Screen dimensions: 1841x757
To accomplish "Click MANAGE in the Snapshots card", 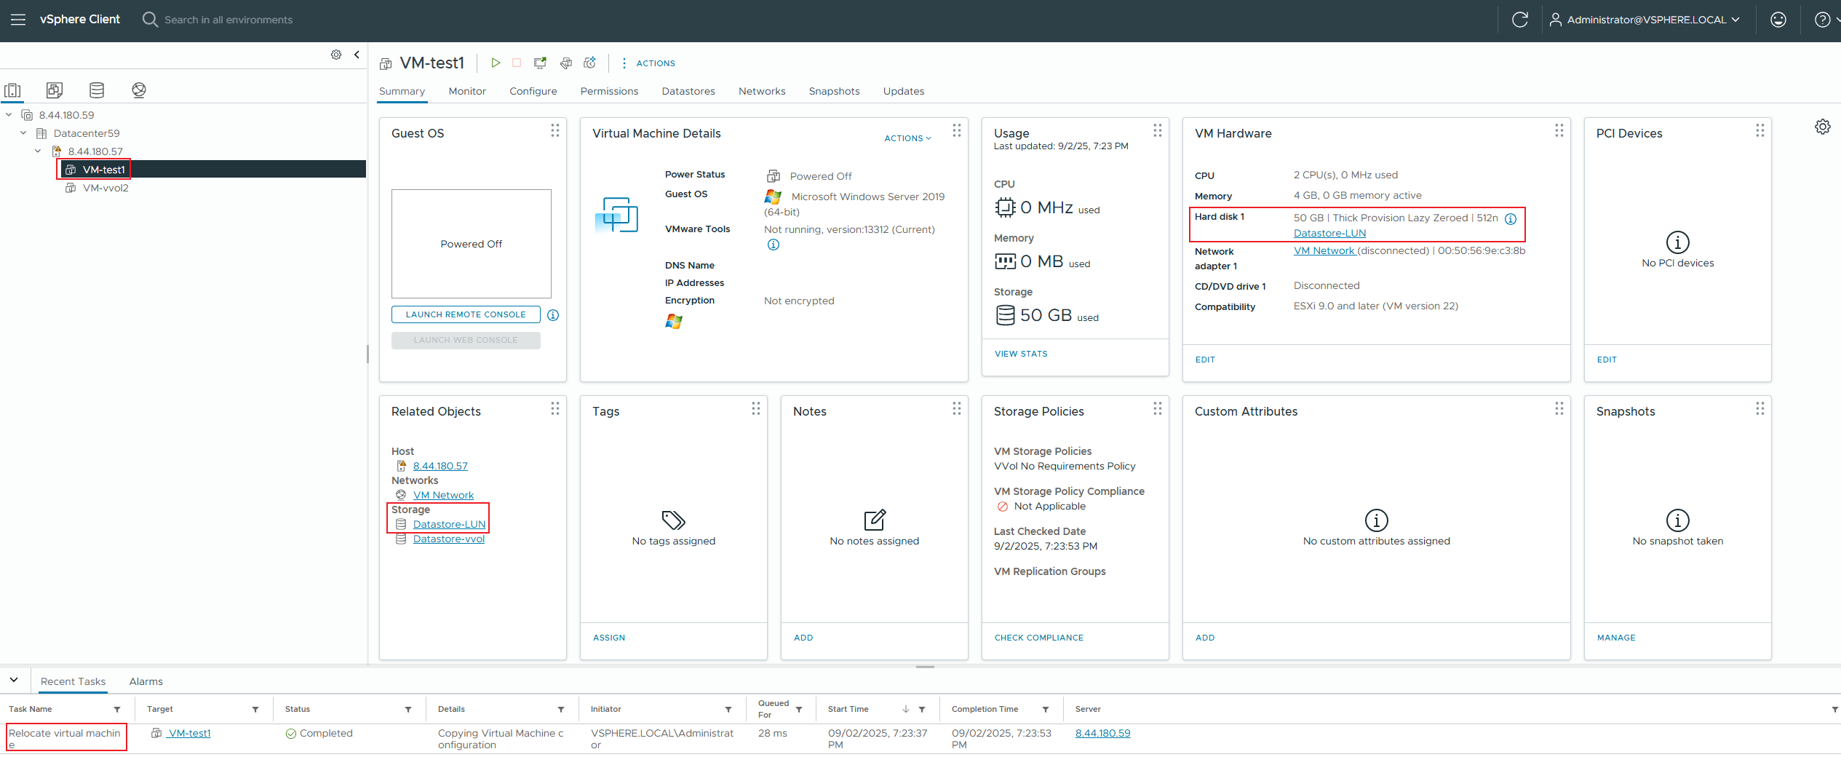I will pyautogui.click(x=1616, y=638).
